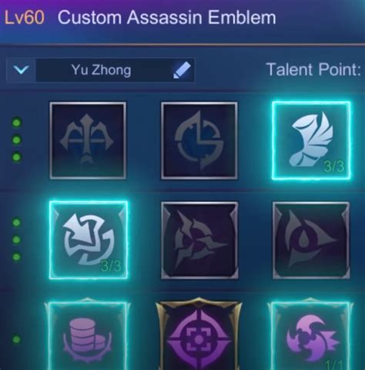
Task: Click the top green dot of first tier
Action: point(17,123)
